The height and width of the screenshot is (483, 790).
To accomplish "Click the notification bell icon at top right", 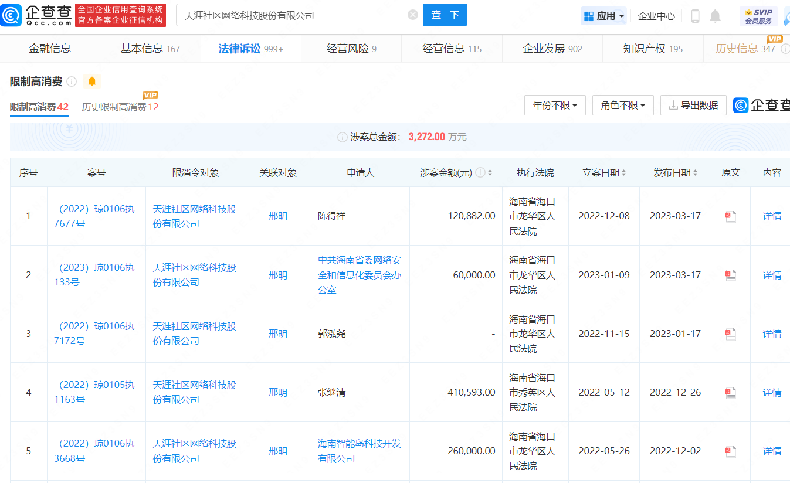I will (x=716, y=17).
